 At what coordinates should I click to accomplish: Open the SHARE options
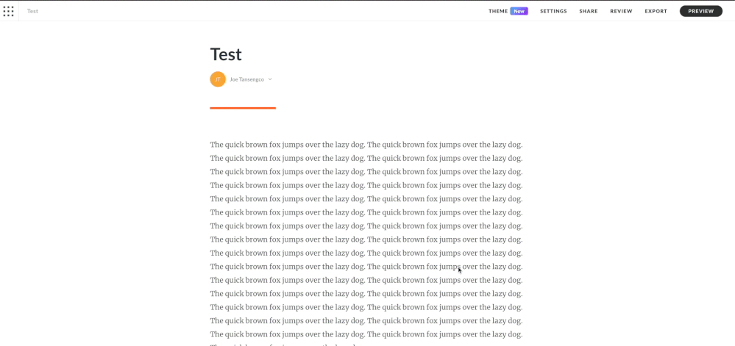[x=588, y=11]
